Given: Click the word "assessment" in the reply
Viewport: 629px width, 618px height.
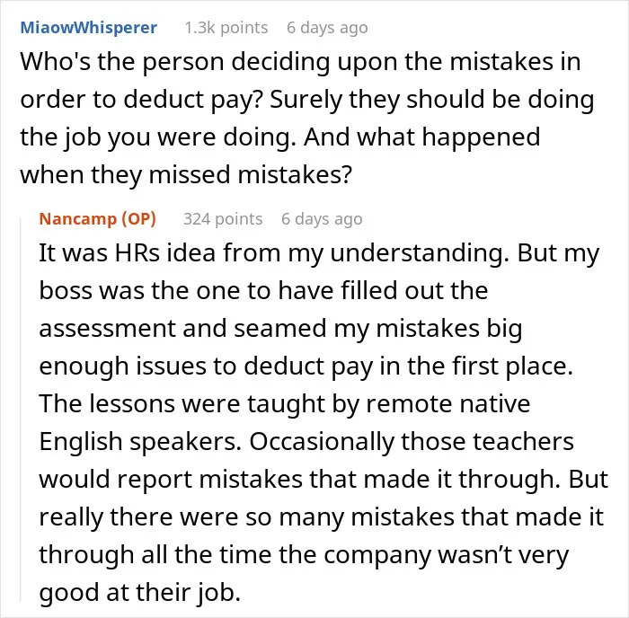Looking at the screenshot, I should click(x=107, y=329).
